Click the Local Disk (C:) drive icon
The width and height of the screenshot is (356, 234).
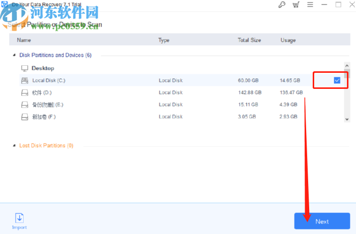pyautogui.click(x=25, y=80)
